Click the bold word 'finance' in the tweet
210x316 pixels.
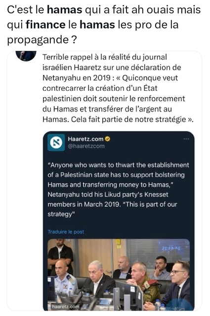click(45, 25)
